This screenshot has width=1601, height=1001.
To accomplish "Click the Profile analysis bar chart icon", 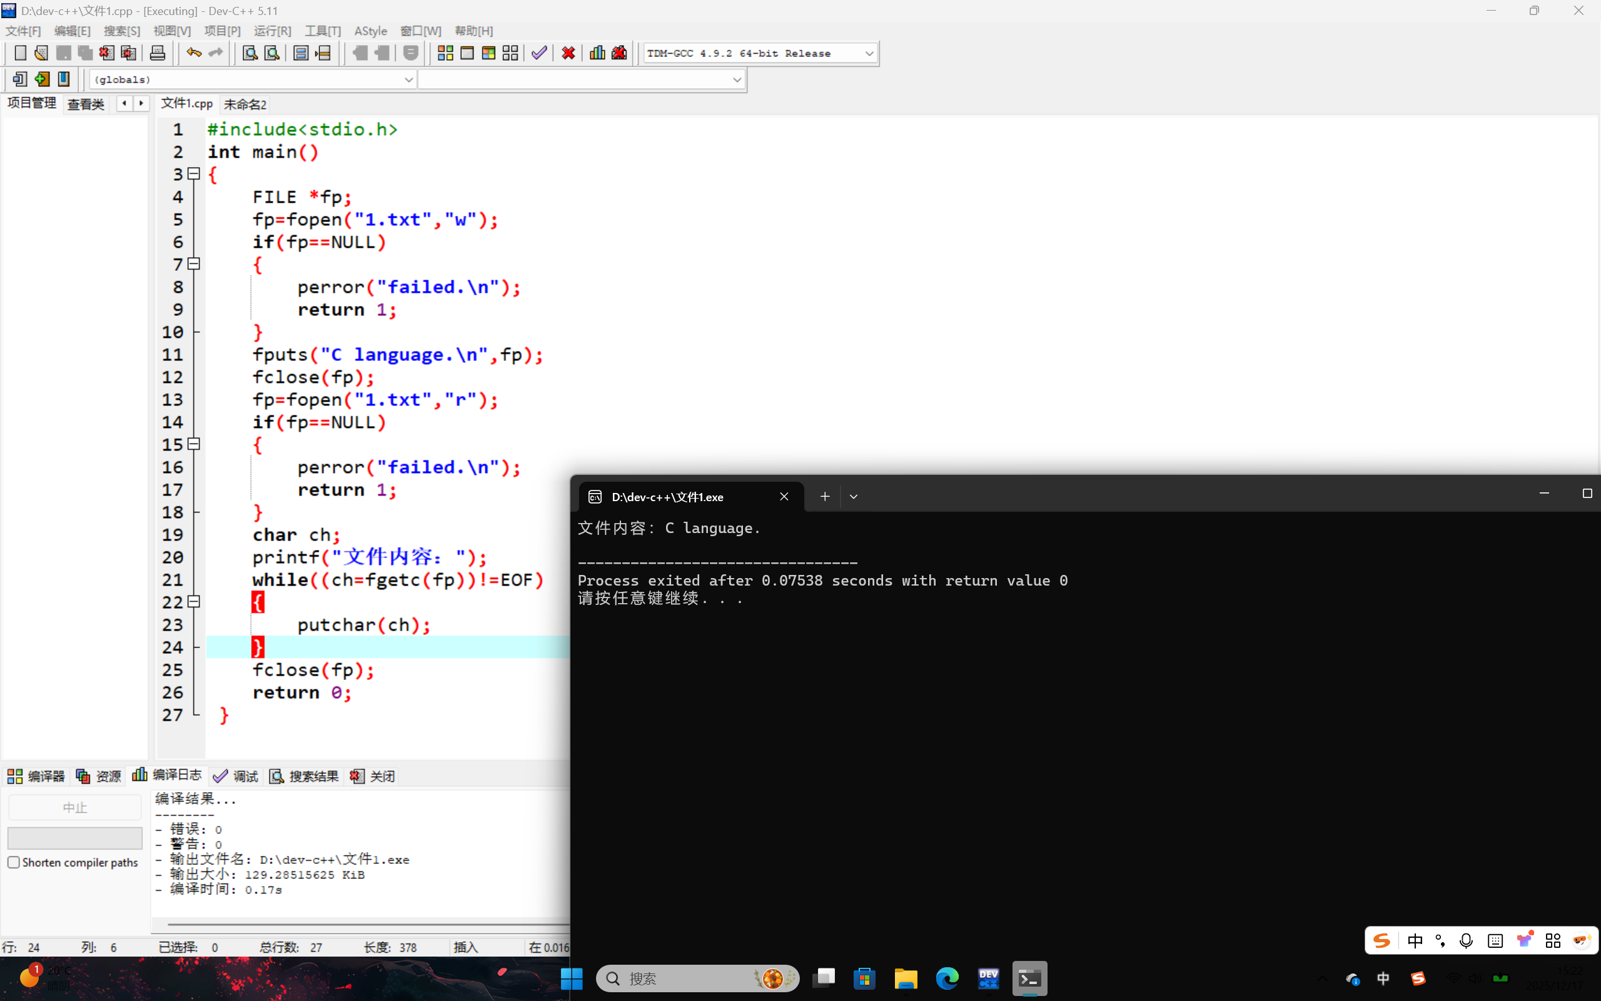I will (x=597, y=53).
